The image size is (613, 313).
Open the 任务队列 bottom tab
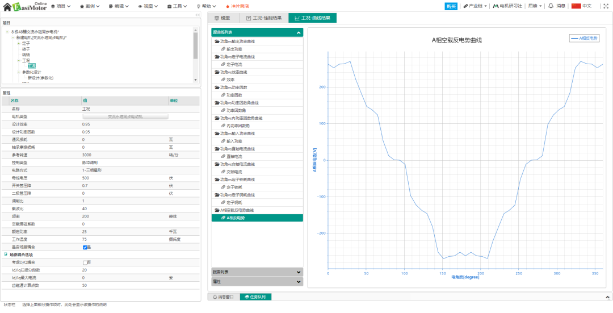[255, 297]
